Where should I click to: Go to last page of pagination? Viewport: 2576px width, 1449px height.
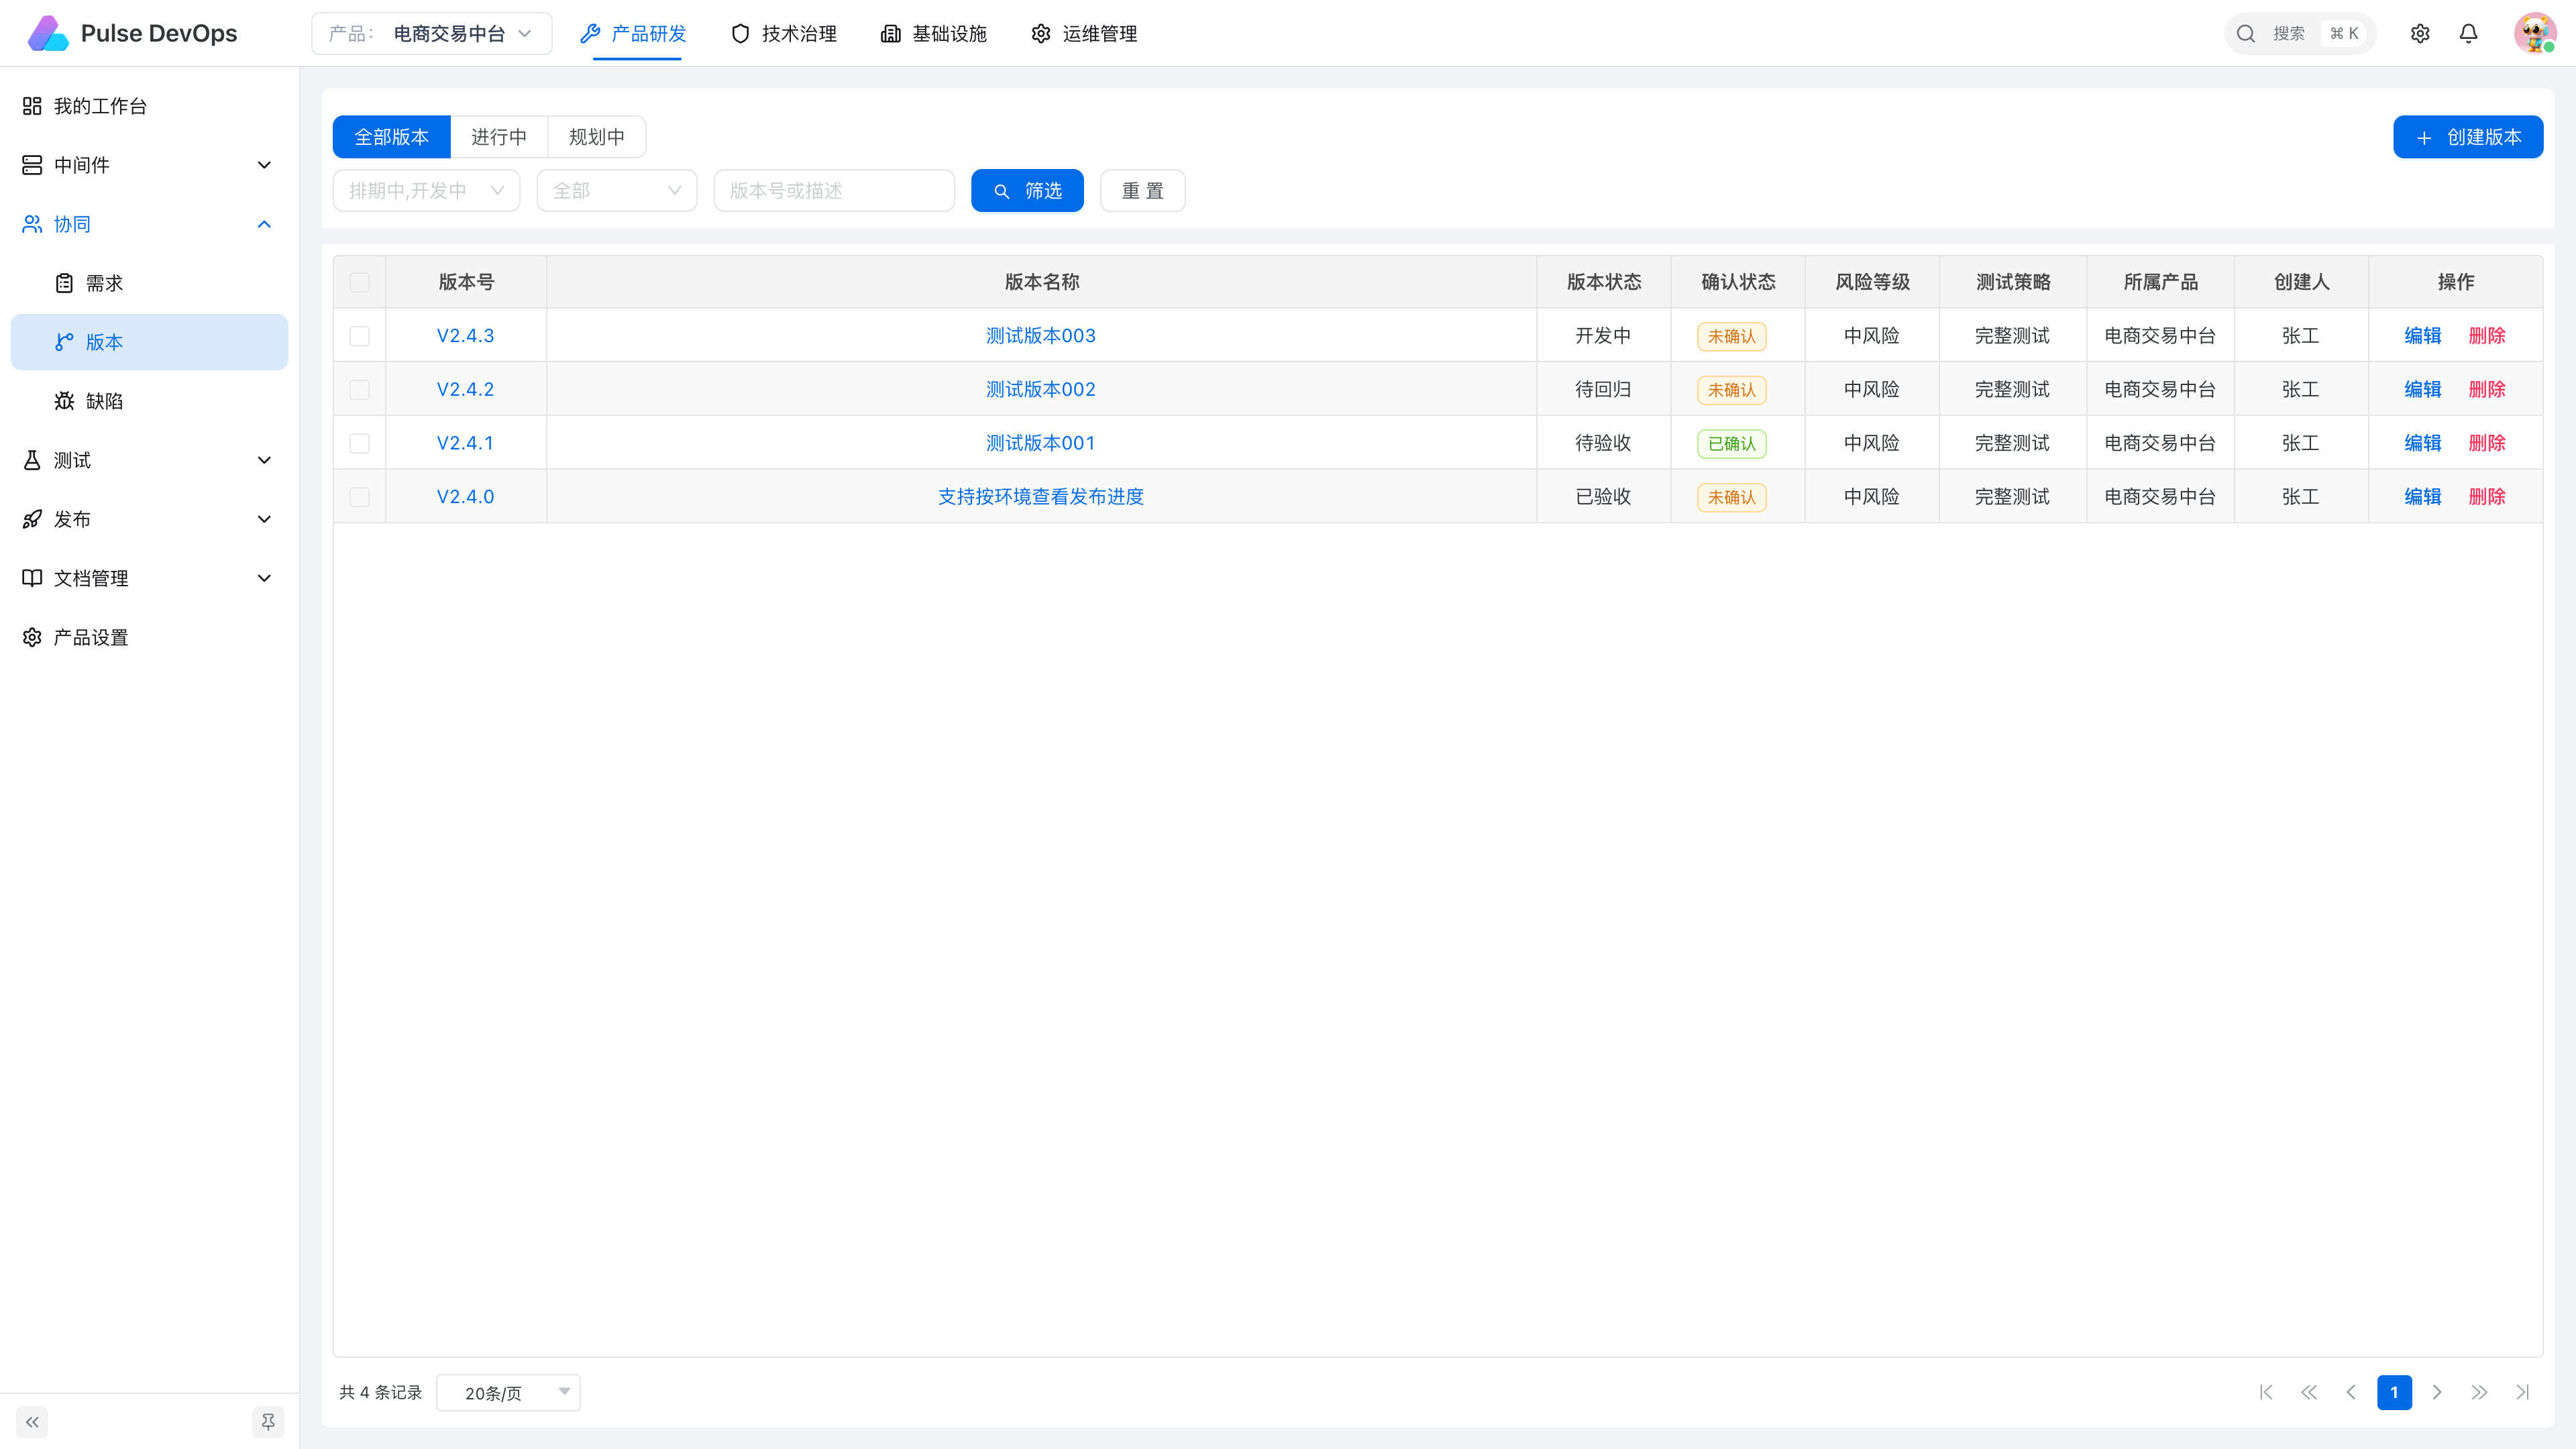tap(2522, 1392)
